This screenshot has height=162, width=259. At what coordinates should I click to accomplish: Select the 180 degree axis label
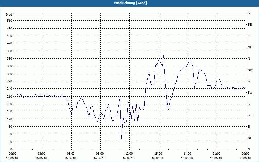[x=10, y=104]
